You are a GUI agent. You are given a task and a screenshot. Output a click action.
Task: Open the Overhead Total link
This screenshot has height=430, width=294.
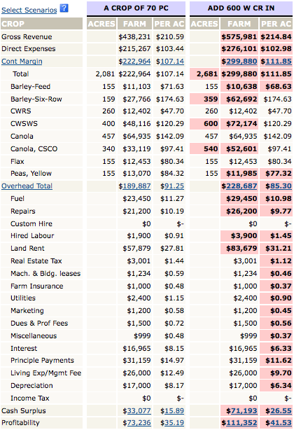[27, 186]
